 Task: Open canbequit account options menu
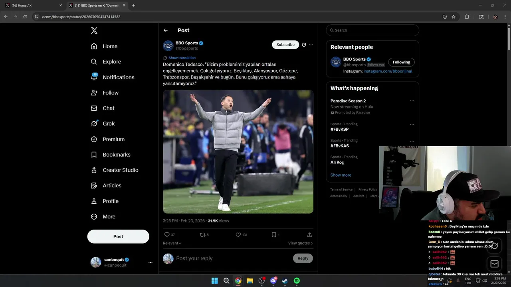coord(151,262)
